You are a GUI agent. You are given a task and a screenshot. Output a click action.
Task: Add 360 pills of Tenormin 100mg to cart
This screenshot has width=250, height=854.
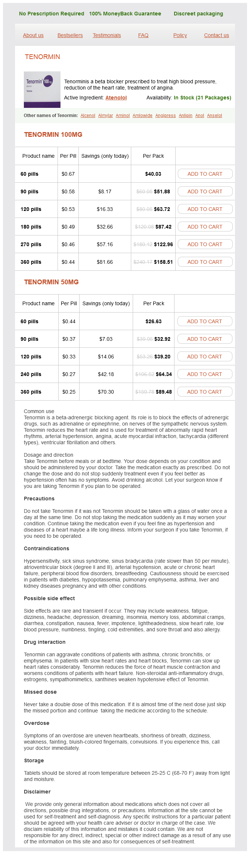(x=205, y=262)
